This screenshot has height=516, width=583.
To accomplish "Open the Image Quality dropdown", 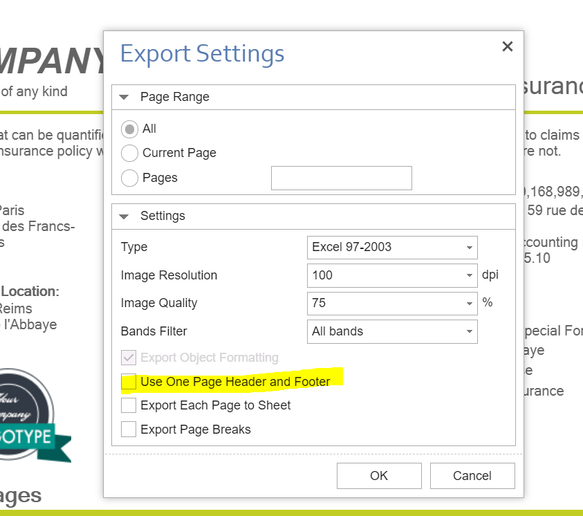I will click(x=392, y=304).
